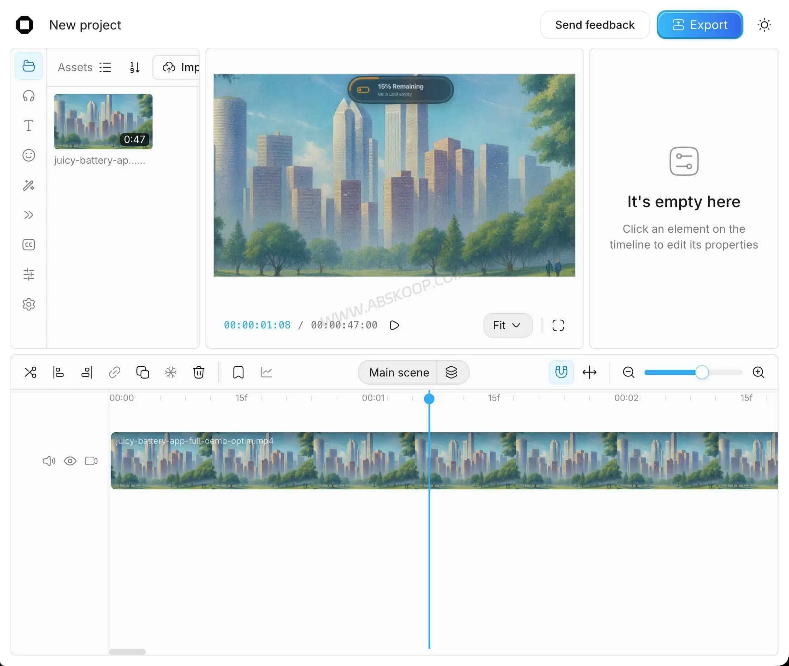Toggle magnet snapping in timeline
Screen dimensions: 789x666
561,372
